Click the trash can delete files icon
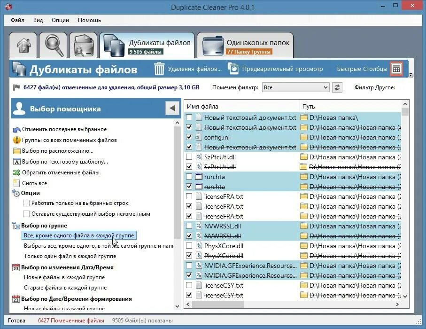Viewport: 426px width, 329px height. pos(159,69)
